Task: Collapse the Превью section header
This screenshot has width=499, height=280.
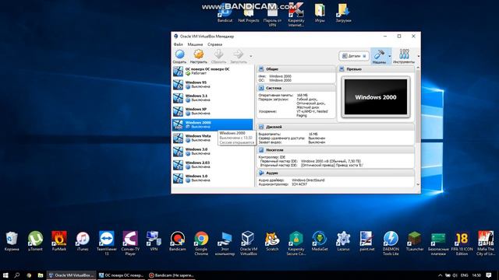Action: (376, 69)
